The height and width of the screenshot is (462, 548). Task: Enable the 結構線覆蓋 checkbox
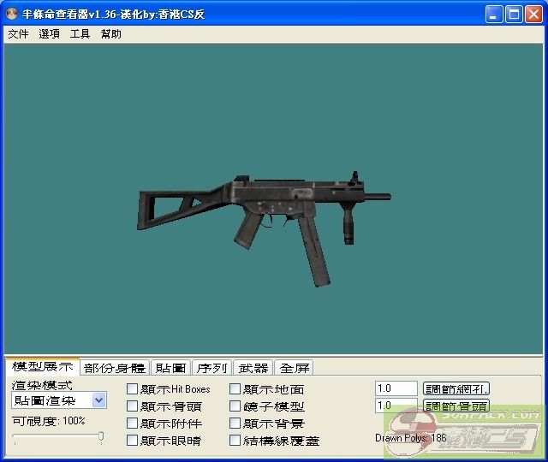click(235, 441)
